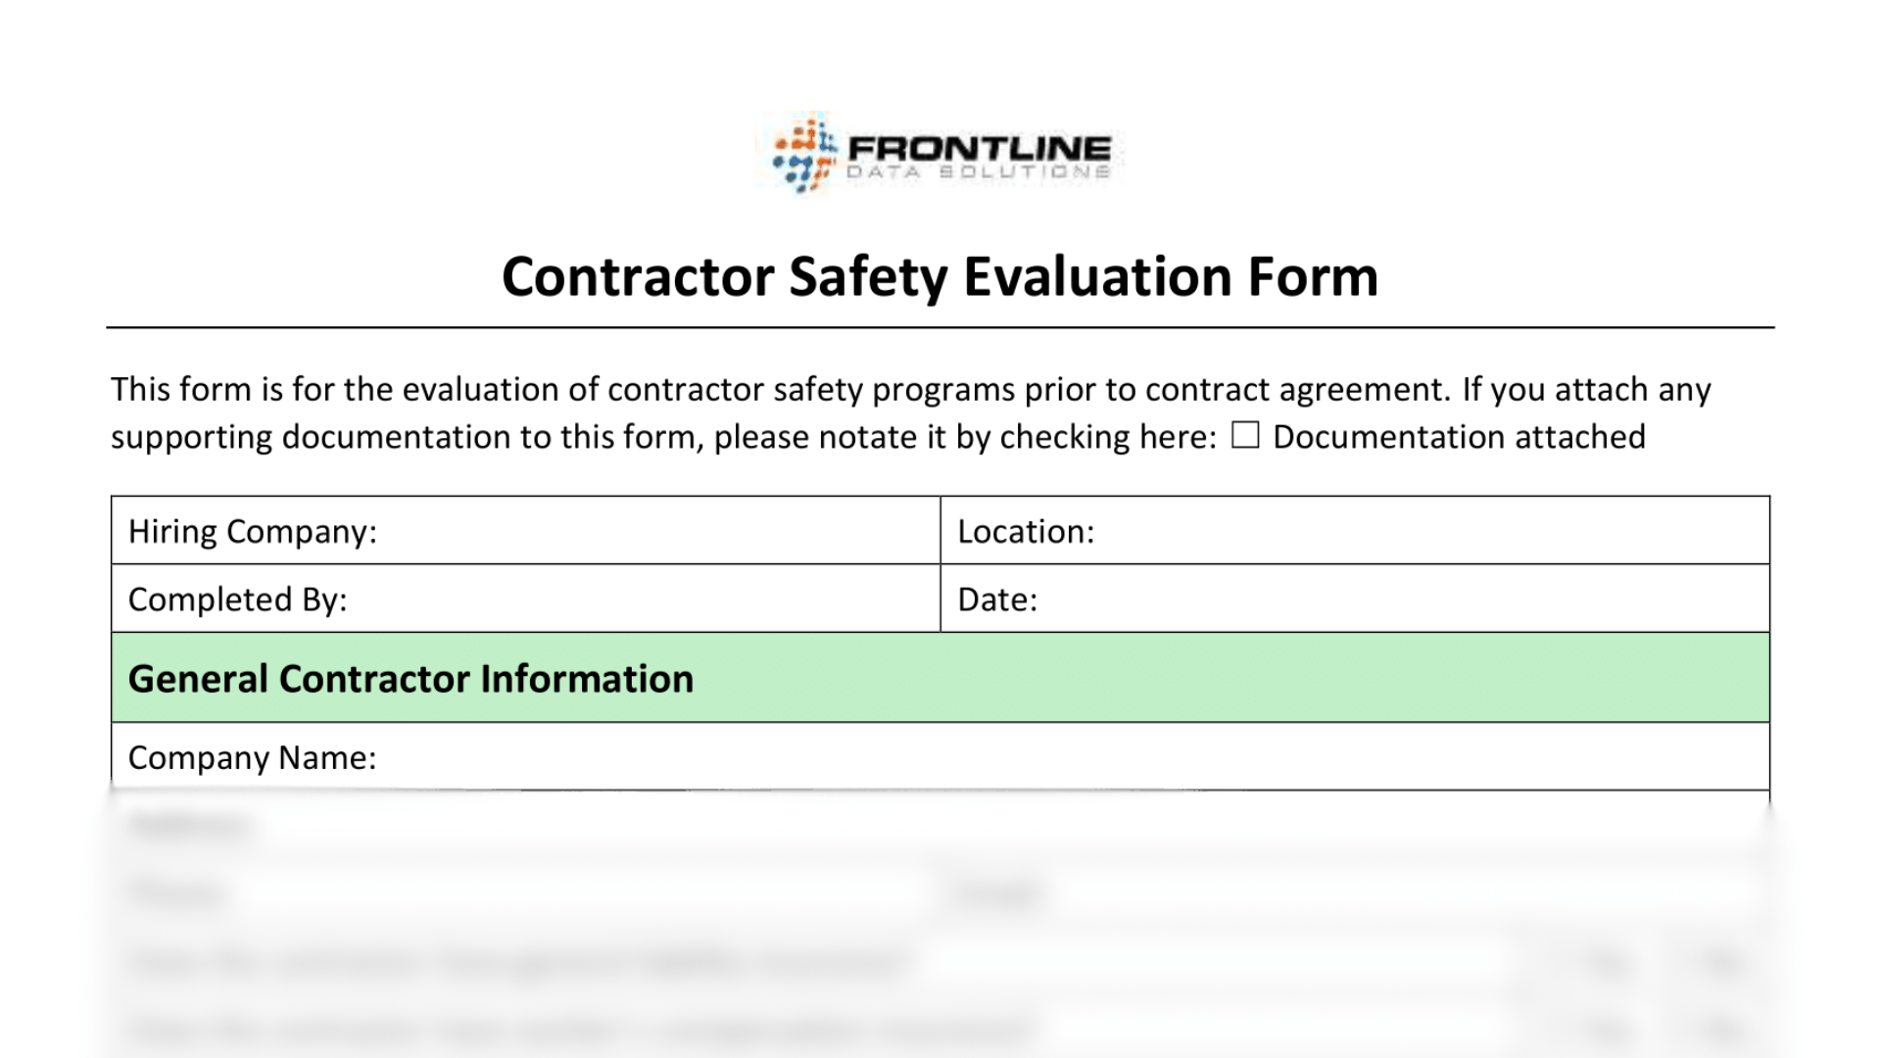Click the Documentation attached label text
The width and height of the screenshot is (1881, 1058).
(x=1459, y=437)
